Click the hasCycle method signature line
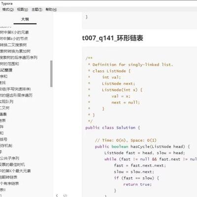This screenshot has width=197, height=197. 142,146
